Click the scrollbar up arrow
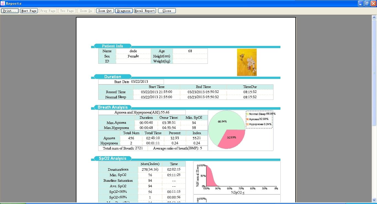The height and width of the screenshot is (204, 377). (x=374, y=17)
